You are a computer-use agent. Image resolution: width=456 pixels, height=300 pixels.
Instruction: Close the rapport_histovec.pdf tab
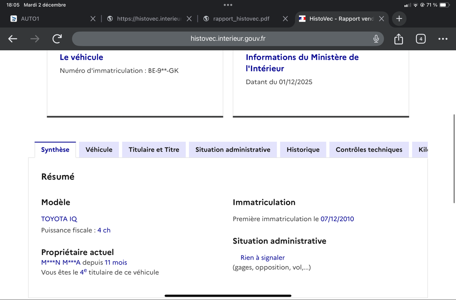pyautogui.click(x=285, y=19)
